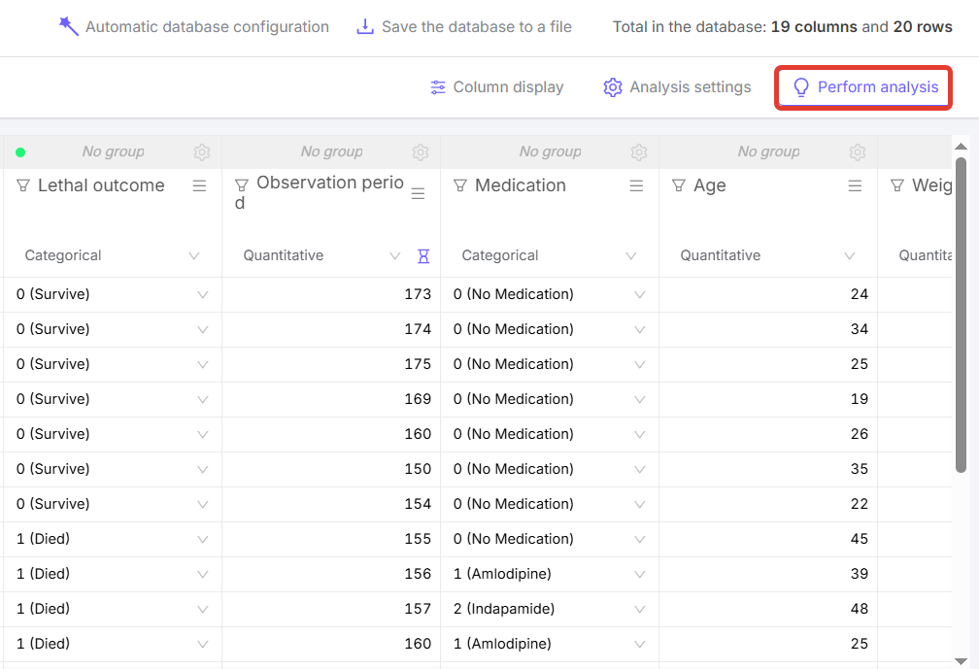Viewport: 979px width, 669px height.
Task: Expand the Categorical type dropdown for Lethal outcome
Action: pyautogui.click(x=193, y=256)
